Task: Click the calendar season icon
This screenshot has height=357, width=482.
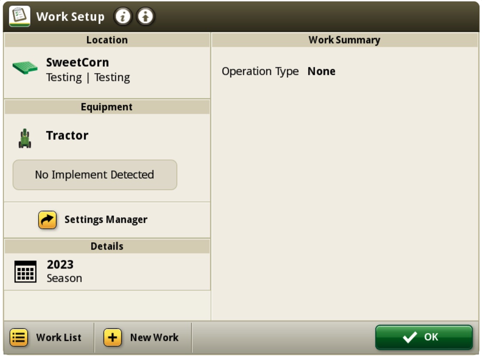Action: pyautogui.click(x=26, y=271)
